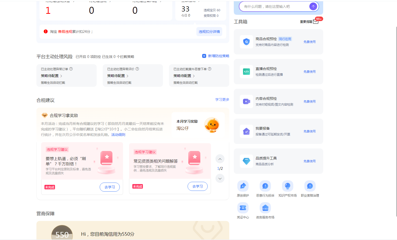Click the "受限权限 0" text
The image size is (397, 240).
coord(211,16)
